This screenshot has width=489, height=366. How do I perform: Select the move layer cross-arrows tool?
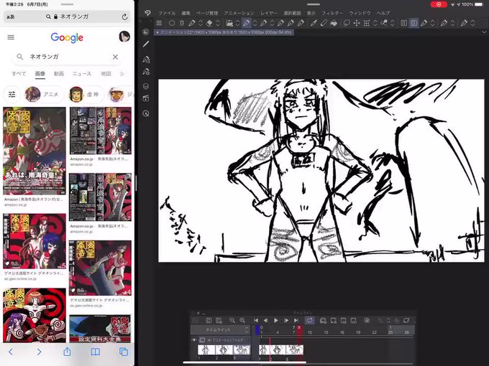click(x=357, y=23)
